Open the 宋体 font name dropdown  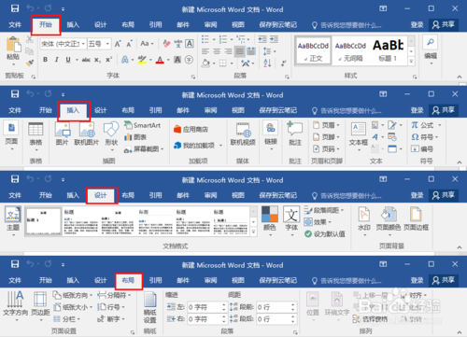tap(83, 44)
